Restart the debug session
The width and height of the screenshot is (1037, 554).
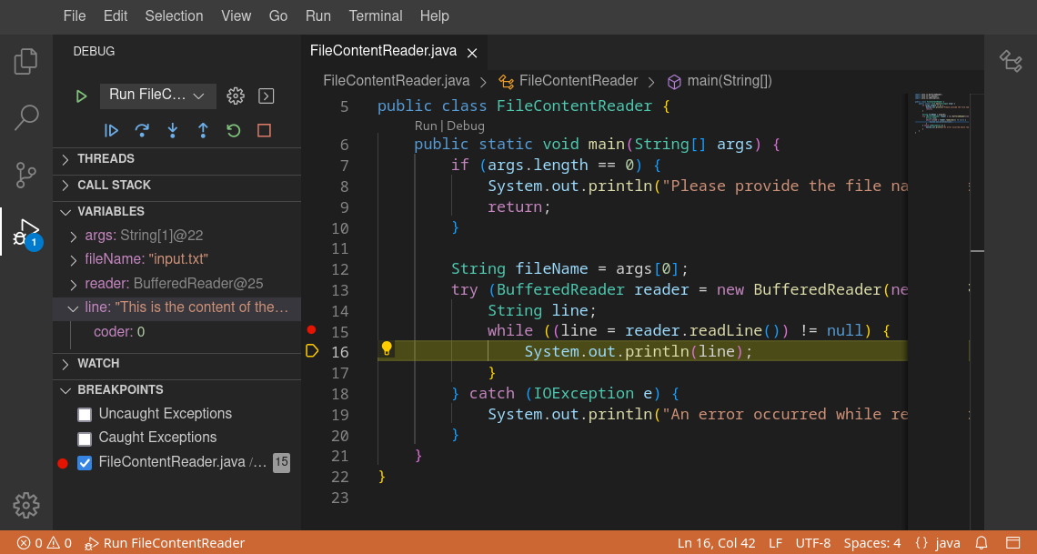233,130
